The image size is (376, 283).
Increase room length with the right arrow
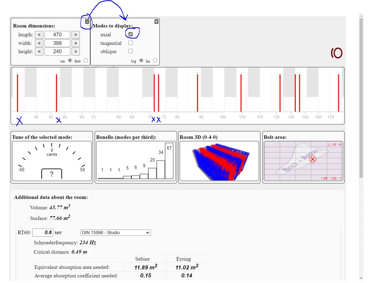[76, 35]
